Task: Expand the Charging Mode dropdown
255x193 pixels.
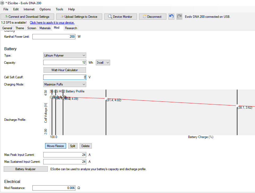Action: [64, 84]
